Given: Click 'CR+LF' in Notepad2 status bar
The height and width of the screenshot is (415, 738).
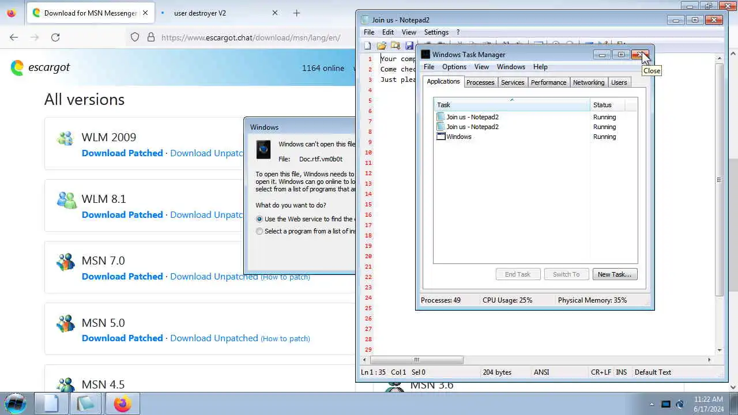Looking at the screenshot, I should point(601,372).
